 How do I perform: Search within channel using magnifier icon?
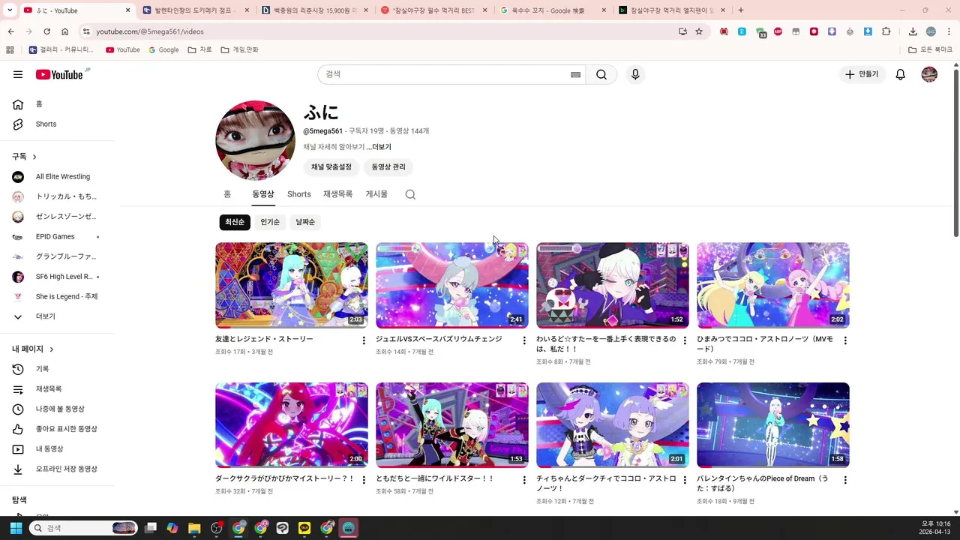tap(410, 194)
